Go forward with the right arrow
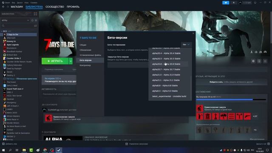 tap(8, 7)
